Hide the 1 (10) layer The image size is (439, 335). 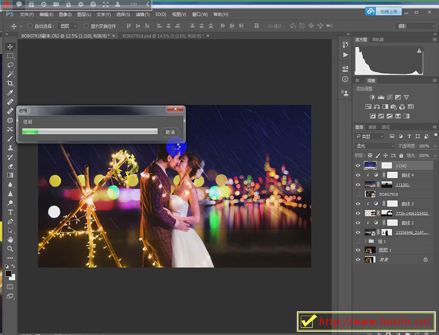[358, 166]
